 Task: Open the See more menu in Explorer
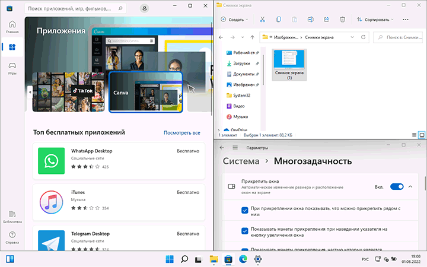click(x=406, y=20)
